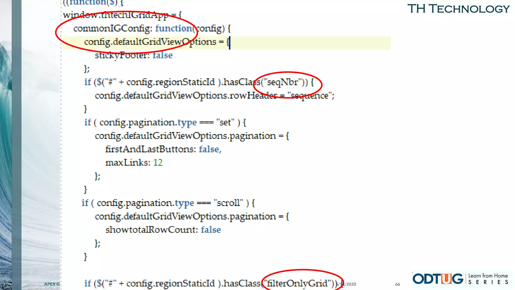
Task: Click the rowHeader "sequence" assignment line
Action: click(214, 96)
